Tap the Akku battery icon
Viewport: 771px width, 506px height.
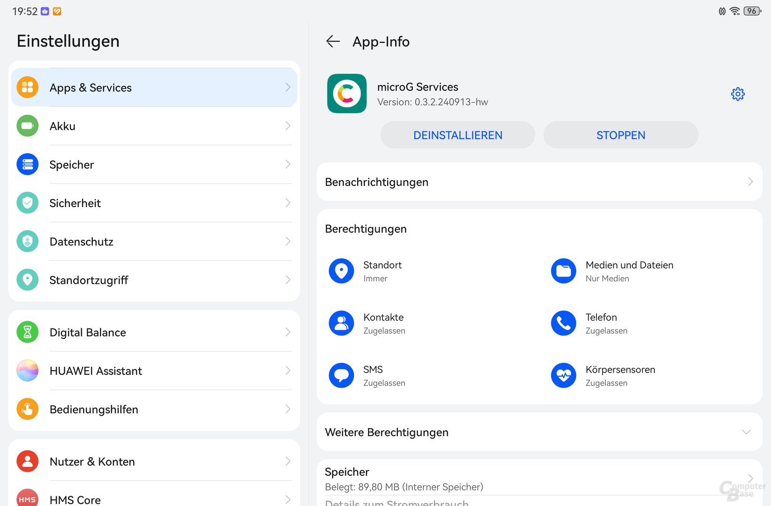tap(28, 126)
